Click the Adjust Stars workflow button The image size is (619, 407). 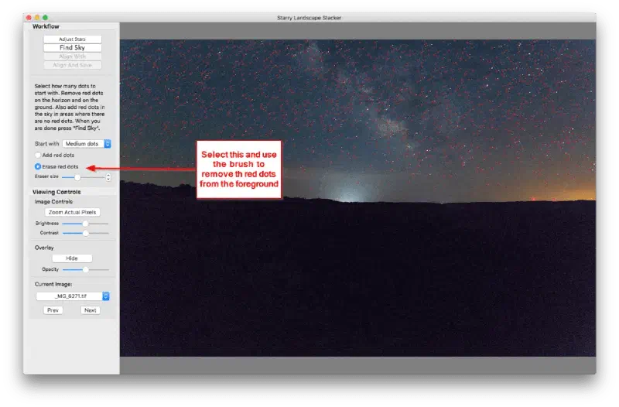coord(72,39)
